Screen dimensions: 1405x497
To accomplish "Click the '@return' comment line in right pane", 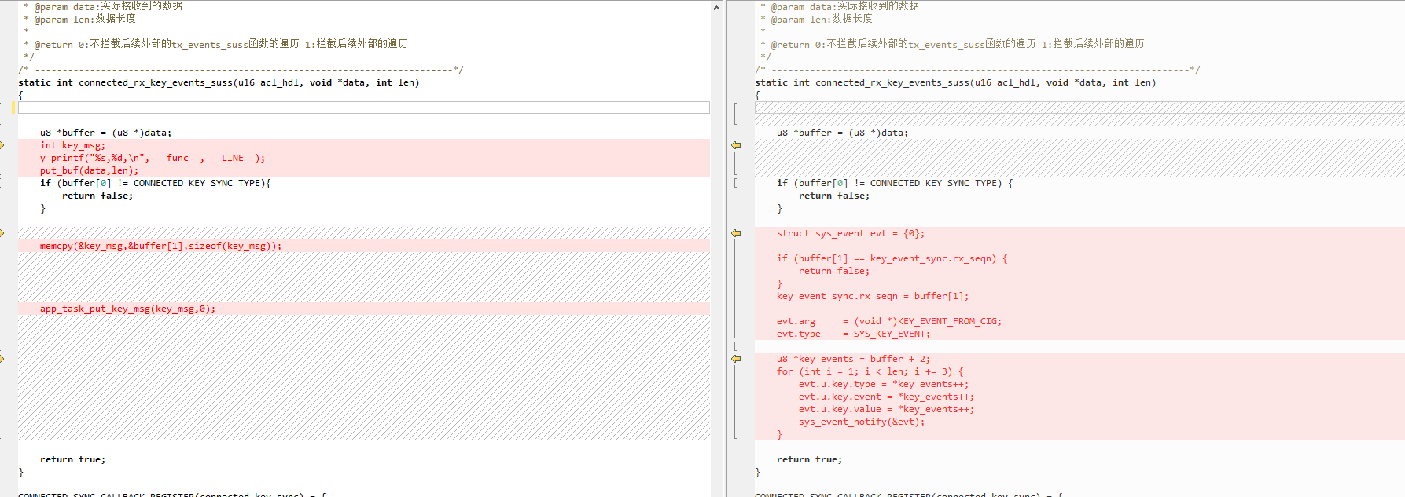I will pos(953,44).
